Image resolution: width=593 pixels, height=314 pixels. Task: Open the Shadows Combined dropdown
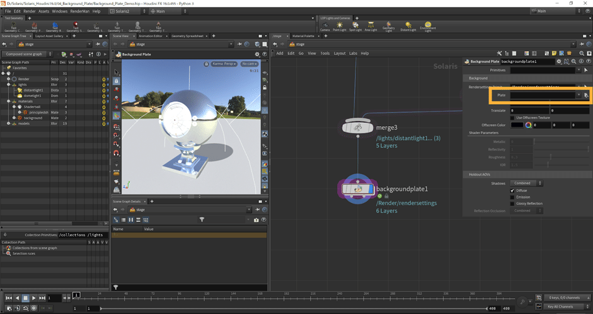[527, 183]
